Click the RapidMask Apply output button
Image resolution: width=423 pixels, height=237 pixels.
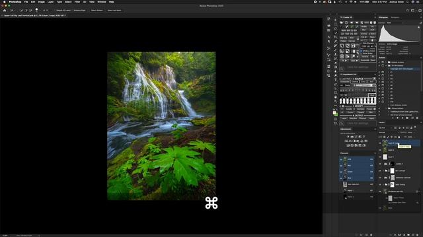371,118
